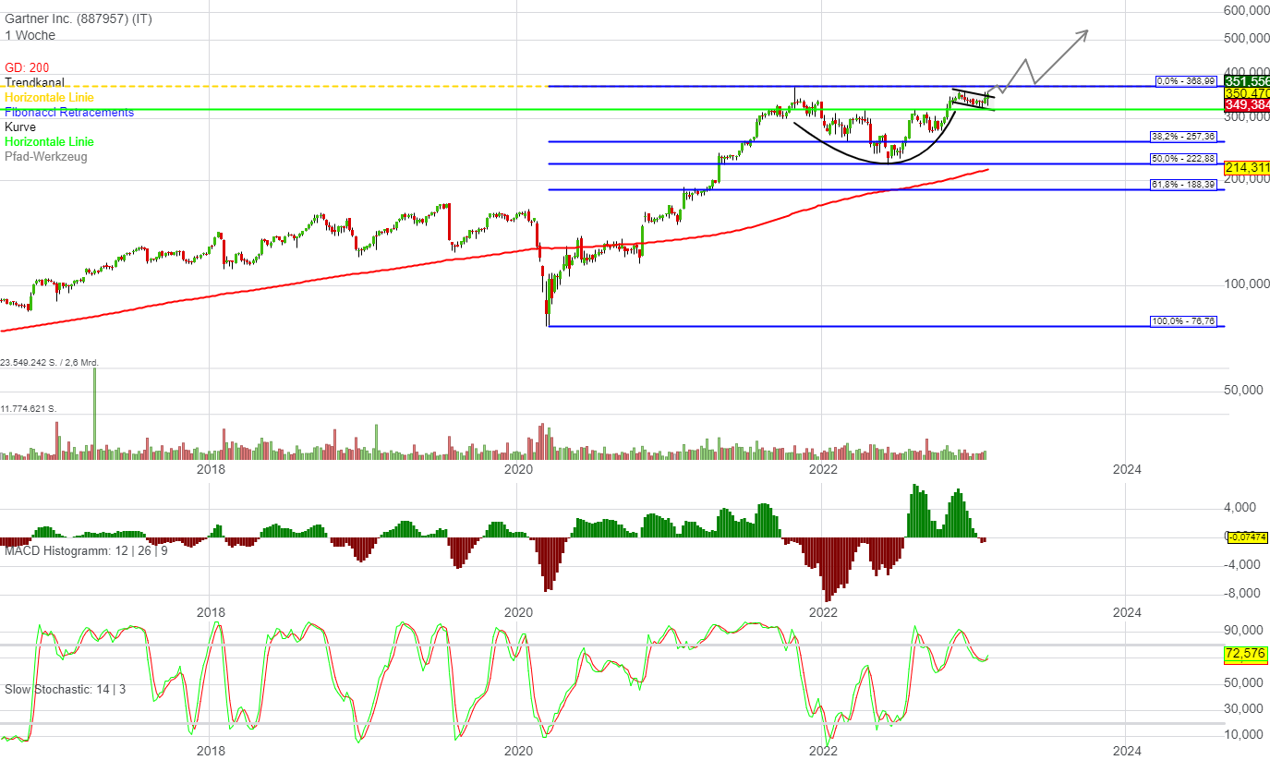Click the green 'Horizontale Linie' legend entry

coord(49,141)
